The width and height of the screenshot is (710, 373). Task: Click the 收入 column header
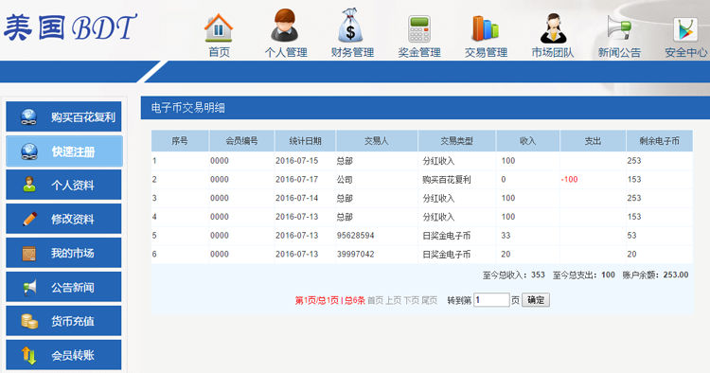(x=528, y=141)
